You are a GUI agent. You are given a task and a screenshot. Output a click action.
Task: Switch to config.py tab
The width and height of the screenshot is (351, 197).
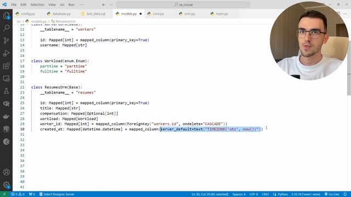click(28, 14)
